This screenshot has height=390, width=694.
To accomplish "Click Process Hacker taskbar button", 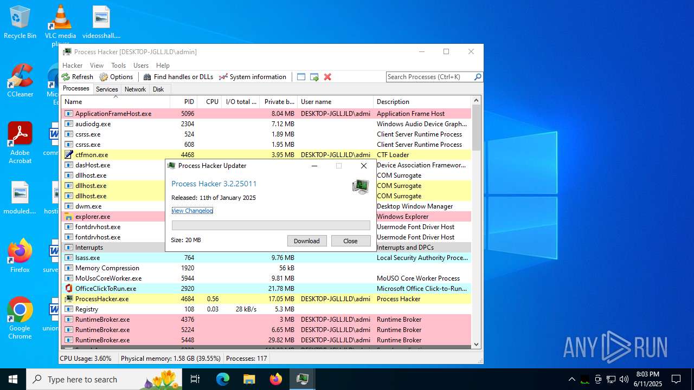I will click(303, 379).
